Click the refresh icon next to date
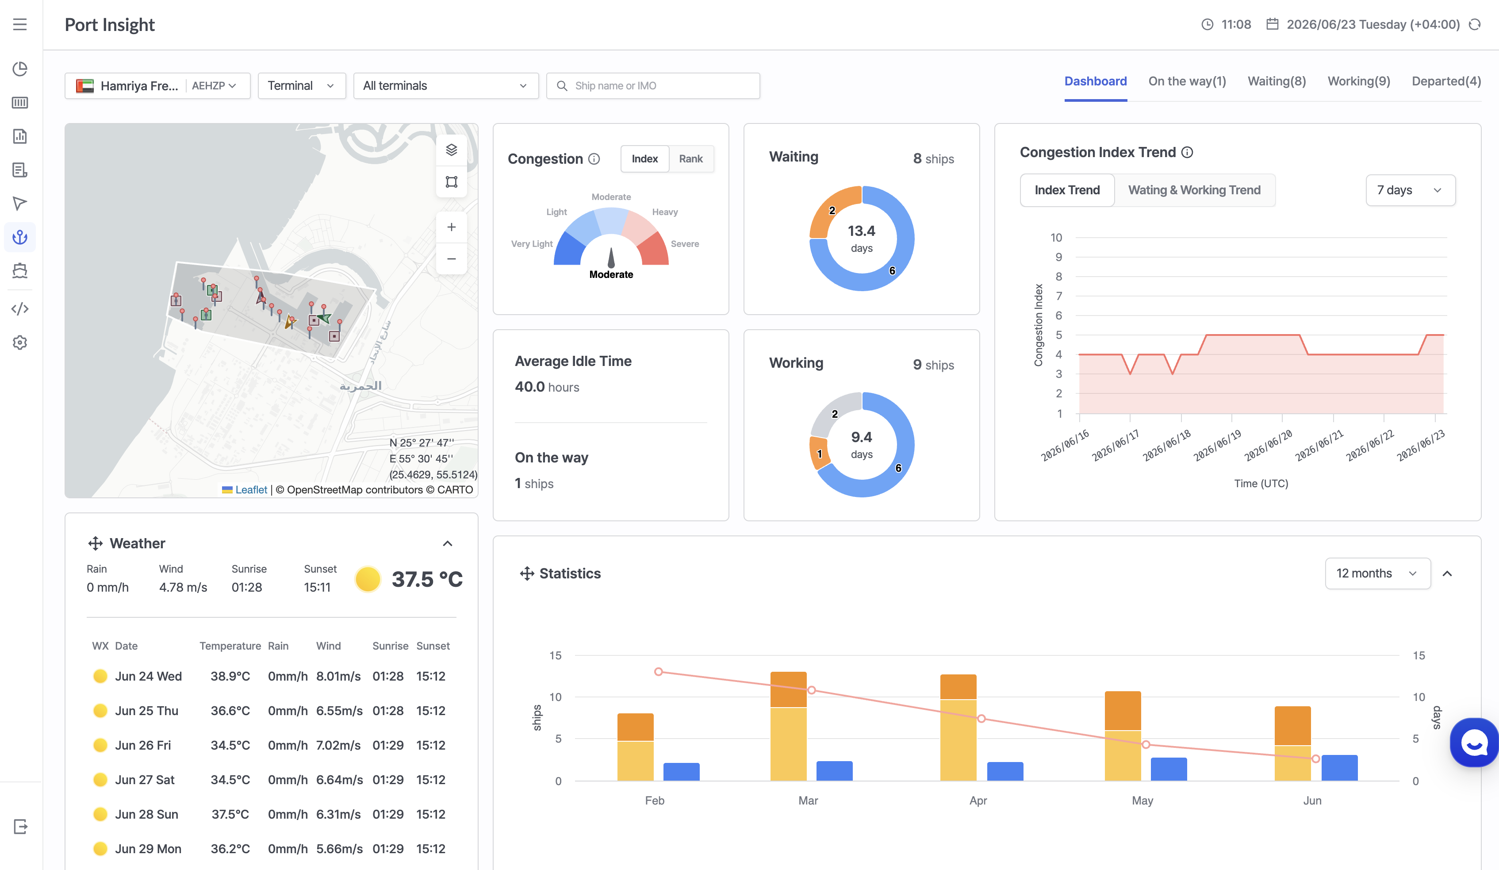The image size is (1499, 870). pos(1474,24)
